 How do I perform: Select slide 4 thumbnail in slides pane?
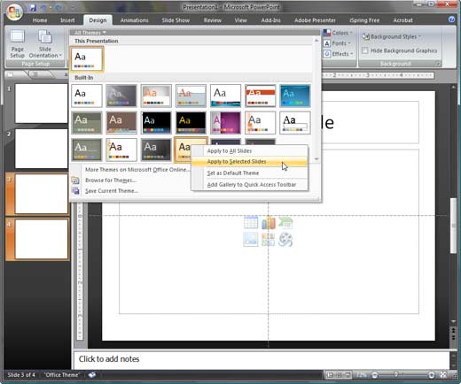(42, 239)
